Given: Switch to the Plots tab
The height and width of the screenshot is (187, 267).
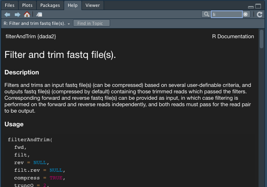Looking at the screenshot, I should point(27,5).
